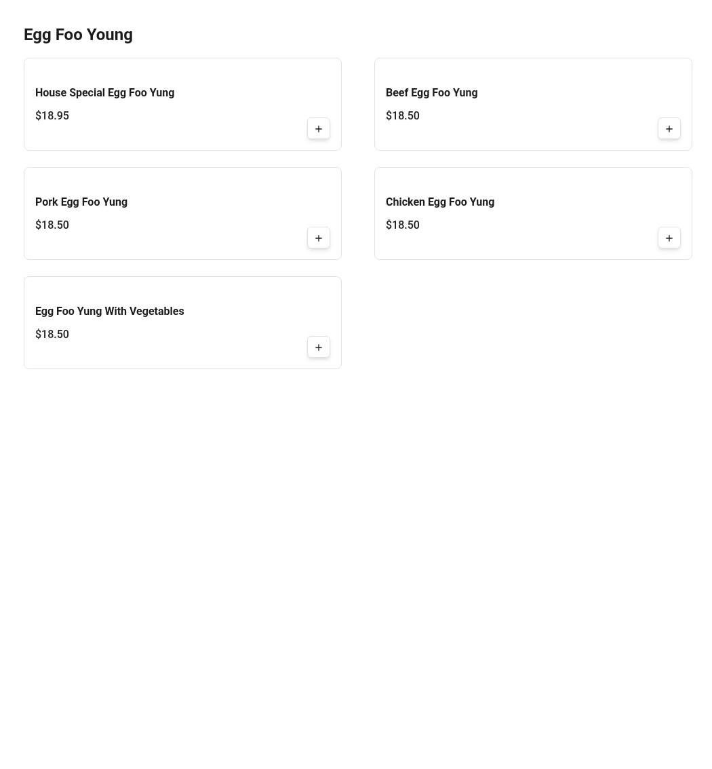Add House Special Egg Foo Yung to order
Screen dimensions: 712x769
pyautogui.click(x=319, y=128)
